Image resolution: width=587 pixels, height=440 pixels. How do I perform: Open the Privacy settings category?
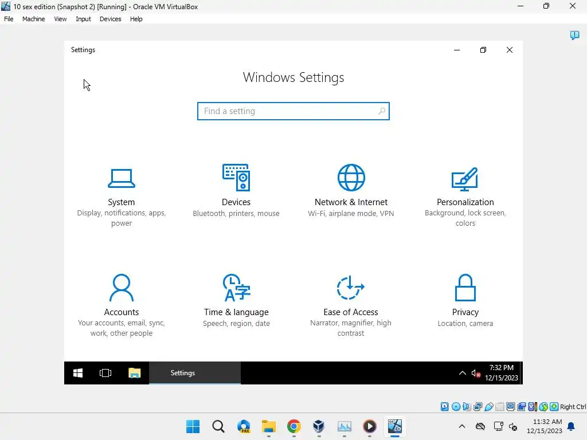tap(465, 301)
